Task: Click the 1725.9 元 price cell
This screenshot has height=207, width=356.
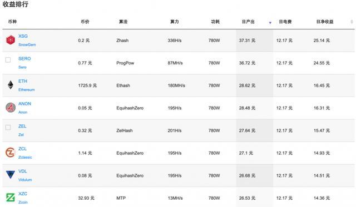Action: 87,85
